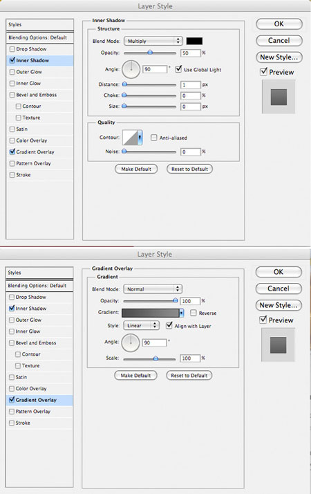
Task: Open Contour picker dropdown arrow
Action: coord(140,138)
